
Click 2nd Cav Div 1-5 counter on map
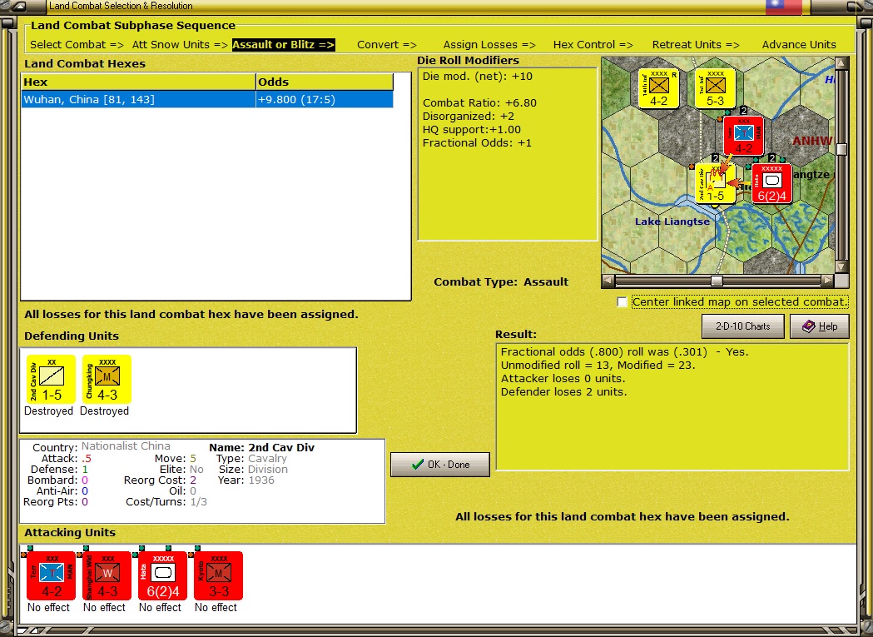715,184
